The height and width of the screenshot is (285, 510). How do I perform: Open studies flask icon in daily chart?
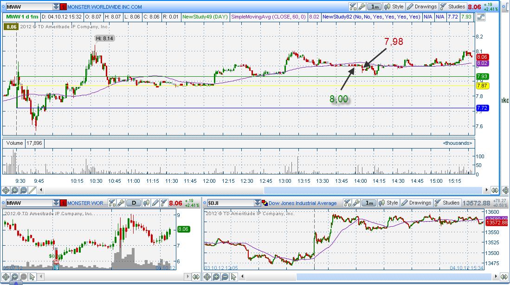tap(164, 203)
